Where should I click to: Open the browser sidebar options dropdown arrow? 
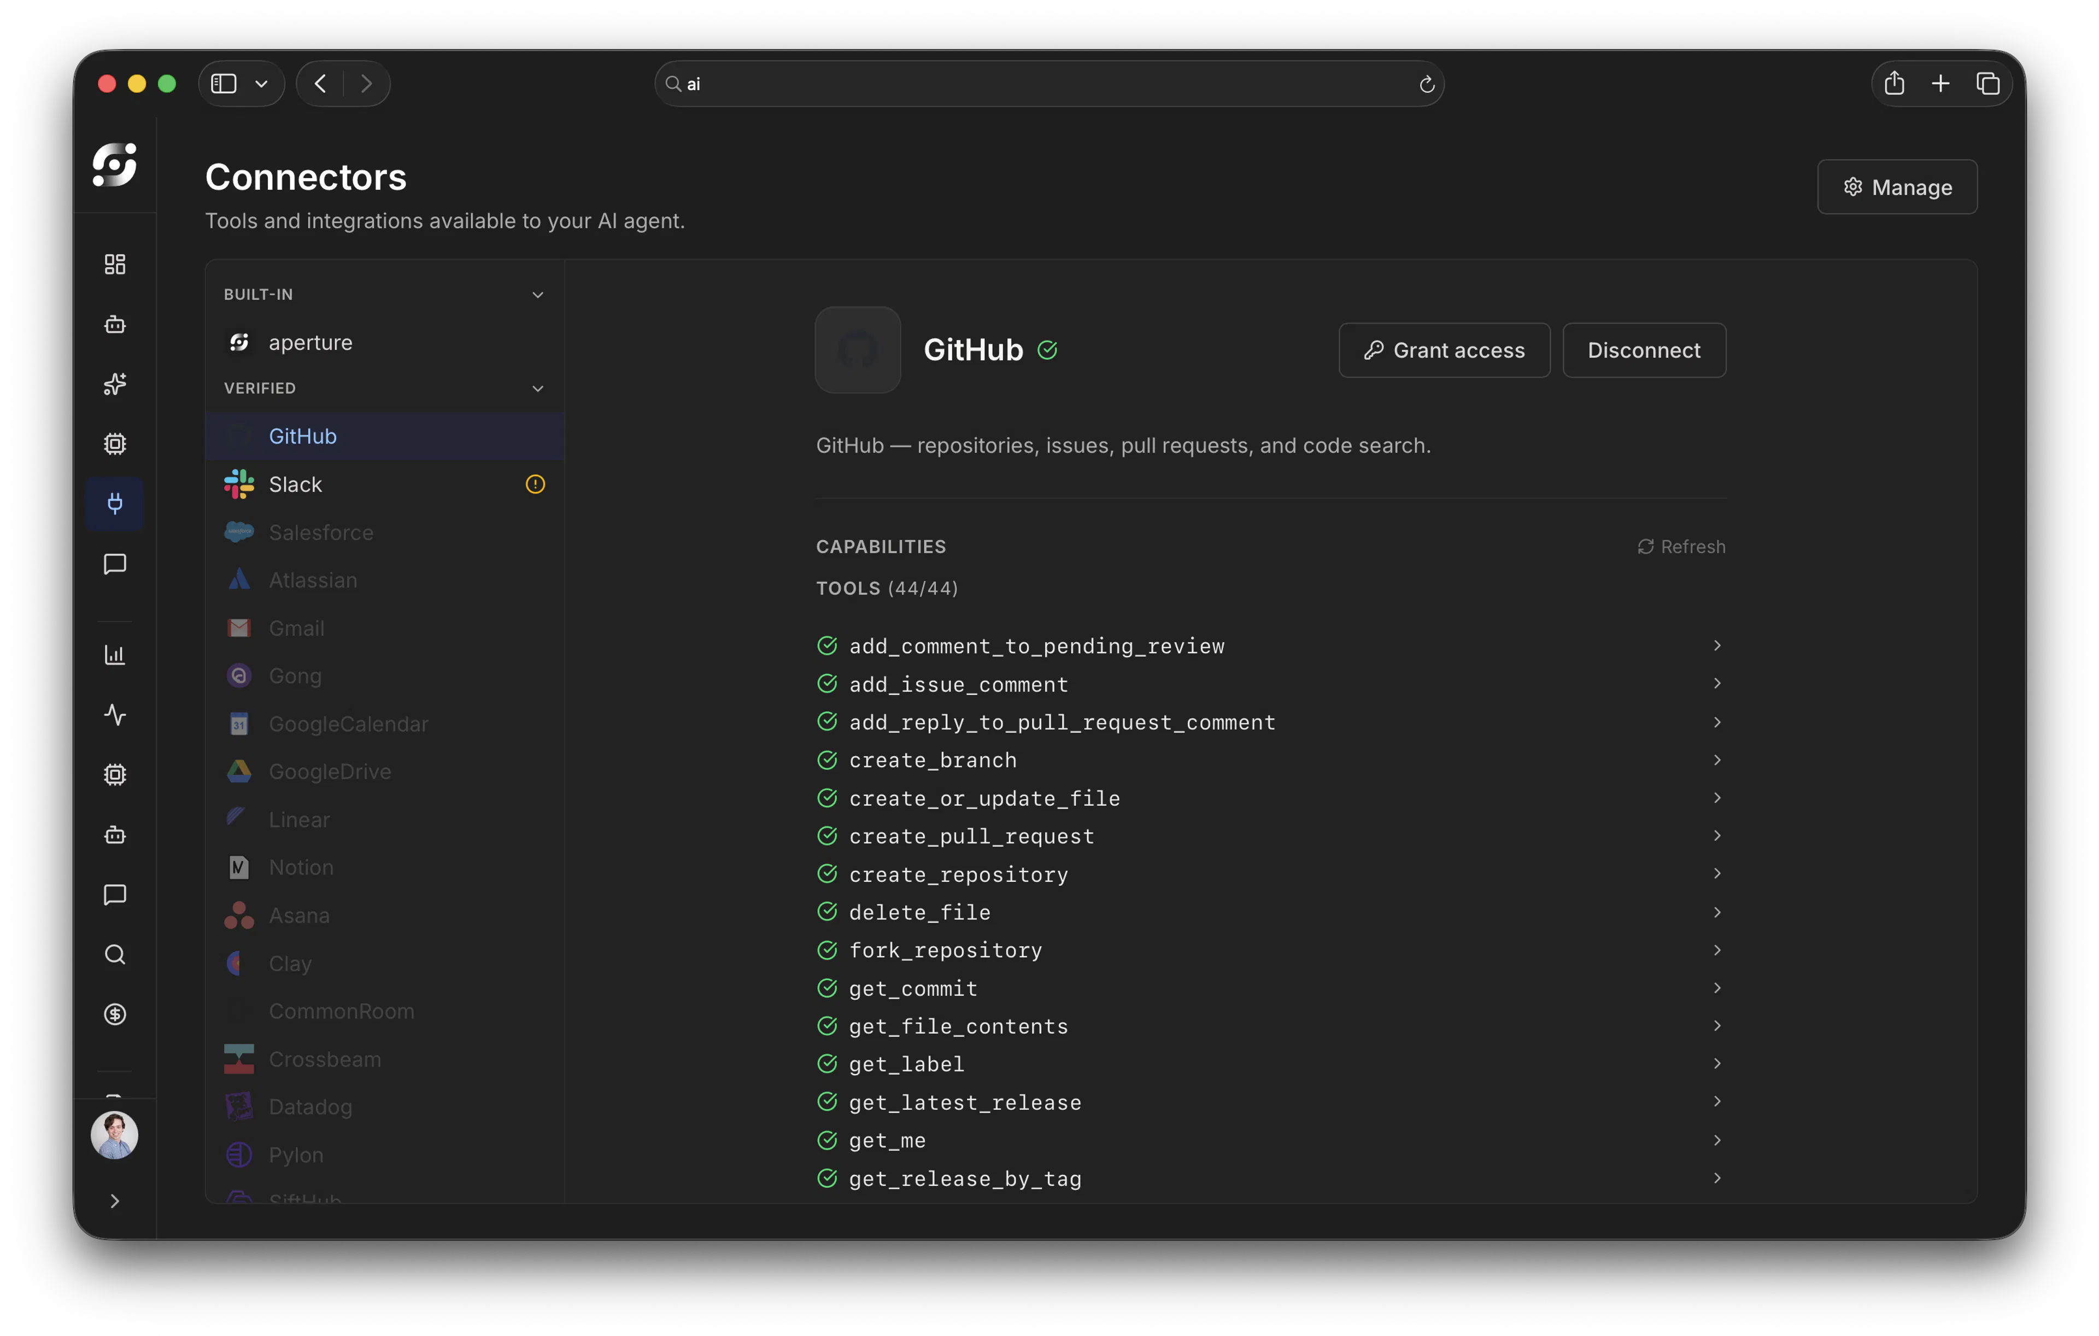click(261, 84)
